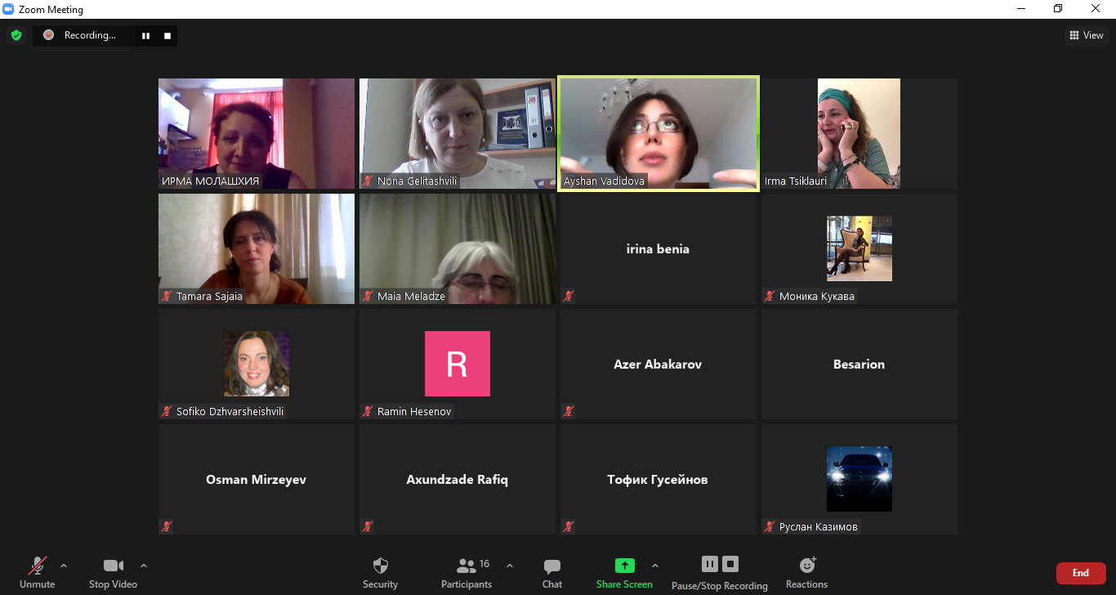
Task: Click the Ayshan Vadidova name label
Action: [605, 181]
